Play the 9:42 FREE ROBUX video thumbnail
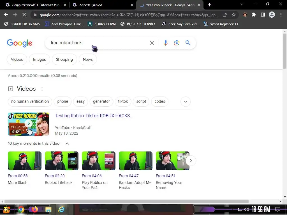Viewport: 287px width, 215px height. coord(29,124)
